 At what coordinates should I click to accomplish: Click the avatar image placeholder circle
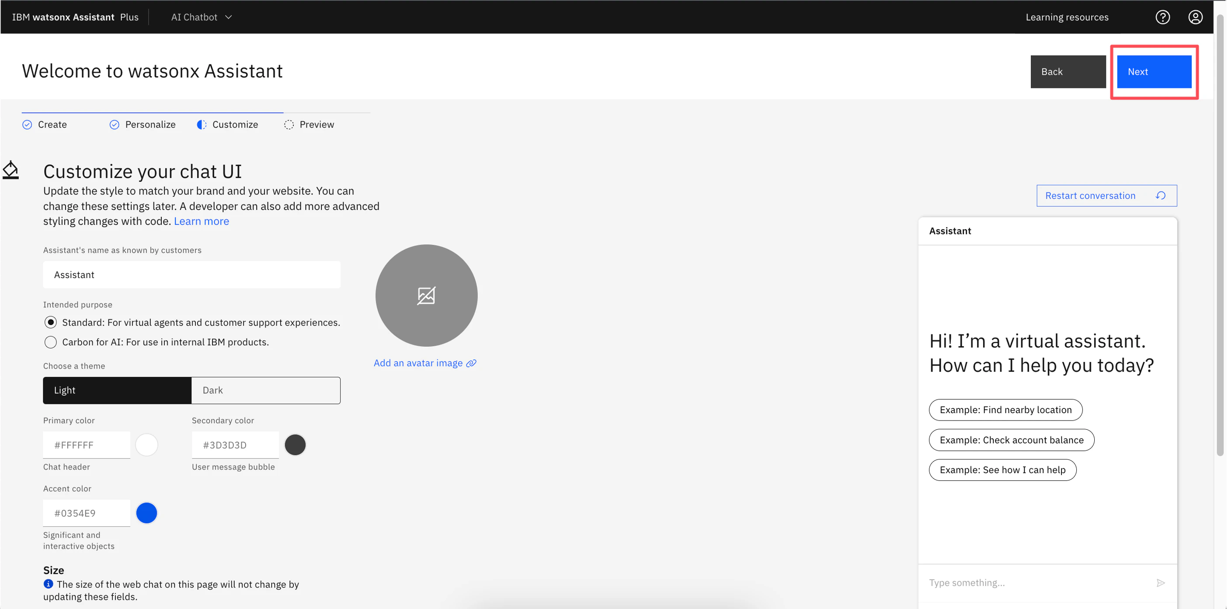pyautogui.click(x=426, y=295)
